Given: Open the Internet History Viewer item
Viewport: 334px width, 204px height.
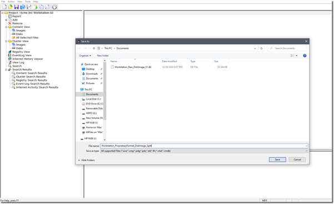Looking at the screenshot, I should [27, 59].
